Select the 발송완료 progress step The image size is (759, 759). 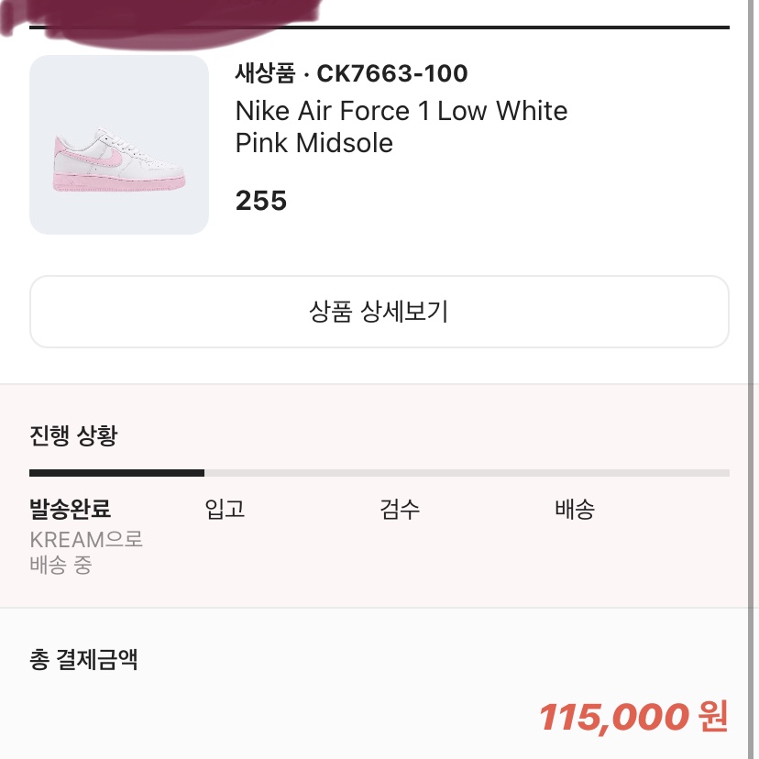click(x=71, y=509)
